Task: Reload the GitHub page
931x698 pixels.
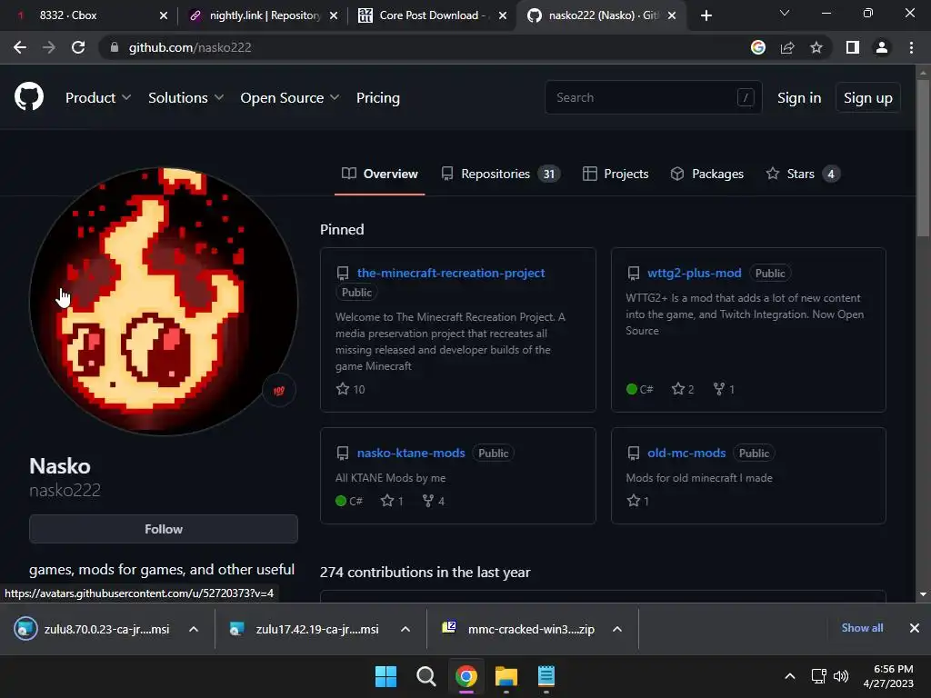Action: pos(78,47)
